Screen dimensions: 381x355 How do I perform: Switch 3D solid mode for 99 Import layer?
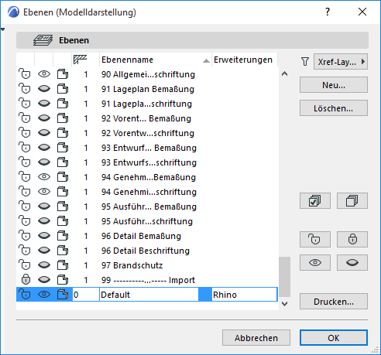click(63, 280)
